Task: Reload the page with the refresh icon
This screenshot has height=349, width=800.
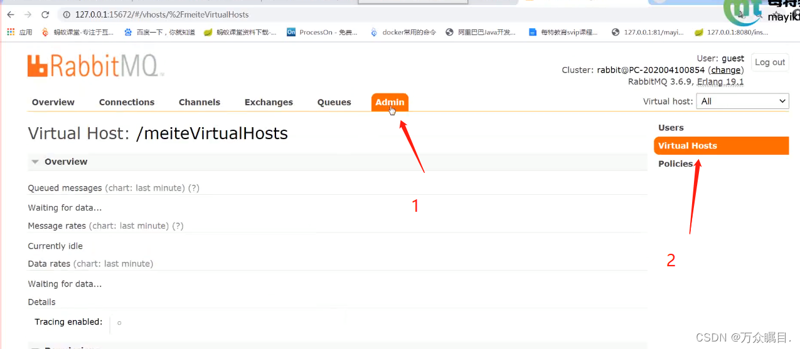Action: pyautogui.click(x=45, y=14)
